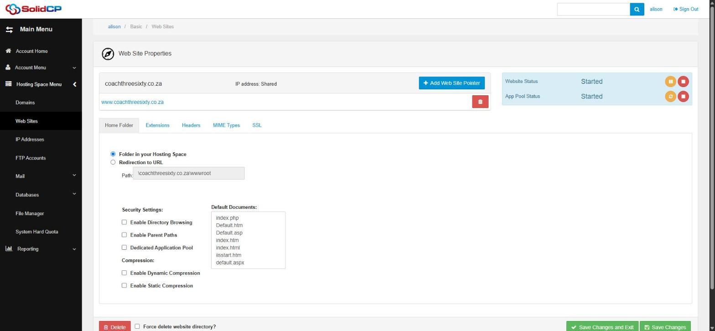Click the red Delete button

coord(115,326)
